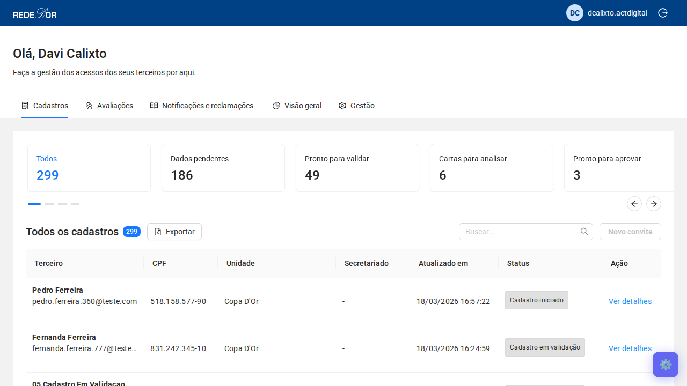Switch to the Avaliações tab
Viewport: 687px width, 386px height.
pos(109,106)
